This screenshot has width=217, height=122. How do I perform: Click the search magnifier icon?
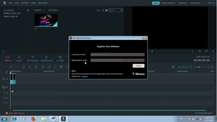pyautogui.click(x=121, y=10)
